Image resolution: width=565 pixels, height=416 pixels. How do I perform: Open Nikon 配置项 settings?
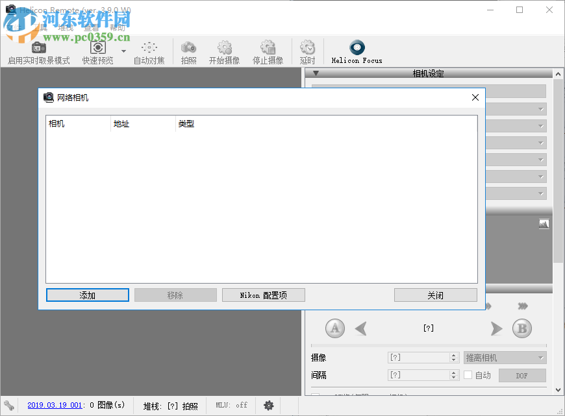(263, 295)
